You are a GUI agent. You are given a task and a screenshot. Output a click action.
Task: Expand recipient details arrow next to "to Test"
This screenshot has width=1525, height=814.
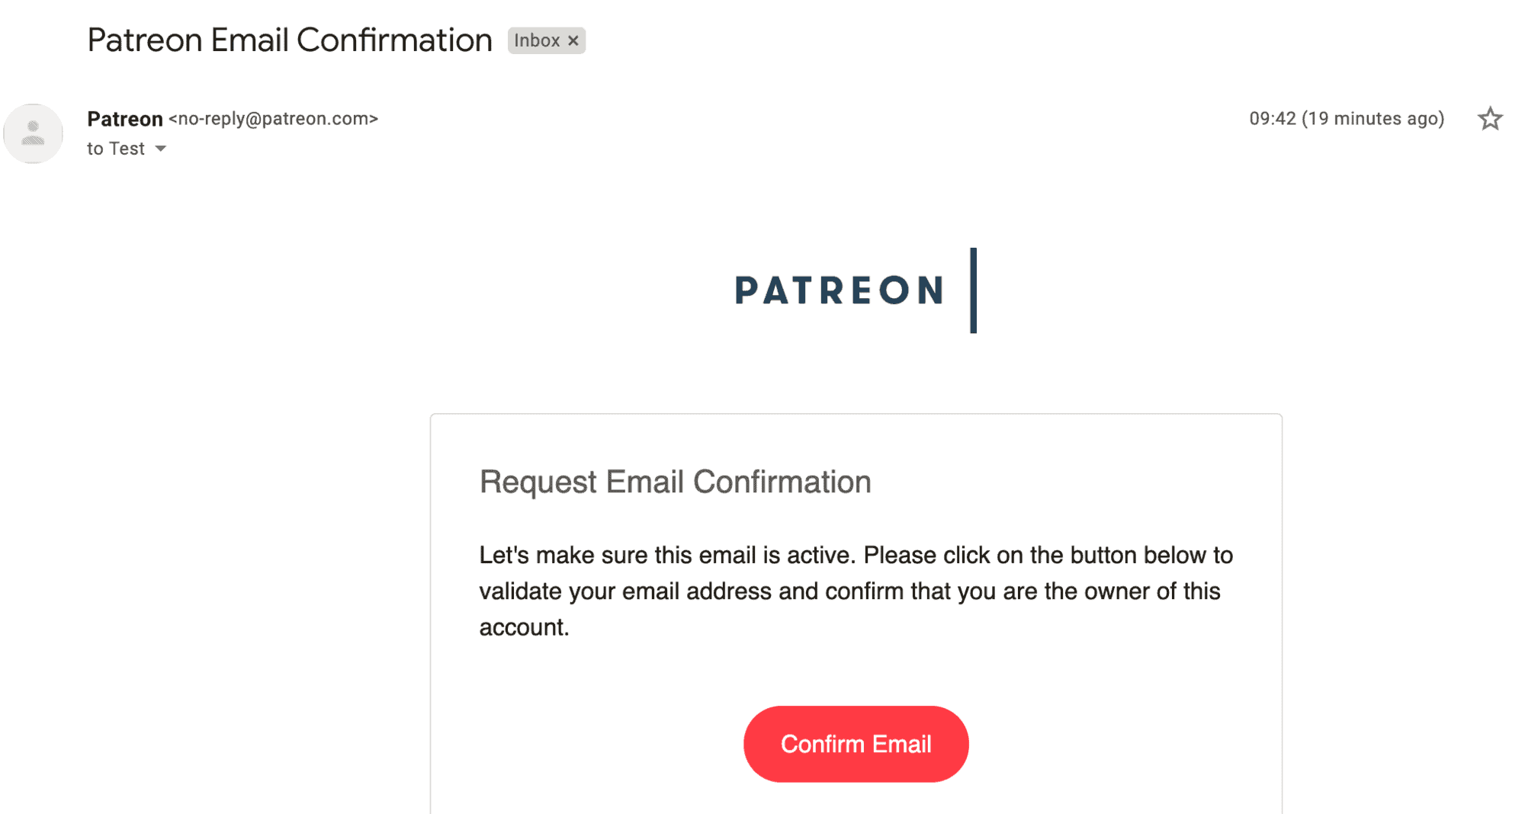pyautogui.click(x=161, y=149)
